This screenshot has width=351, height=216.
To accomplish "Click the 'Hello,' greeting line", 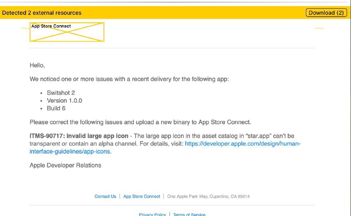I will point(37,66).
